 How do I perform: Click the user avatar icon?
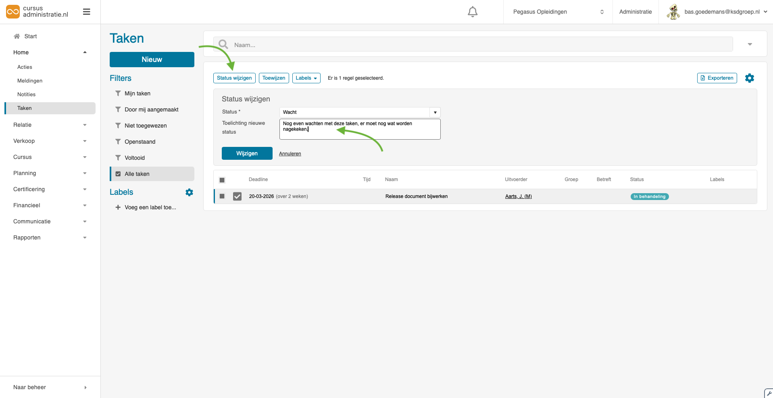pos(673,12)
